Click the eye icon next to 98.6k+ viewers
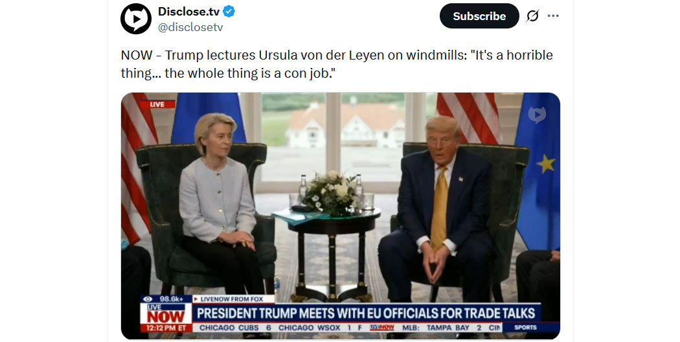Viewport: 680px width, 342px height. [148, 299]
